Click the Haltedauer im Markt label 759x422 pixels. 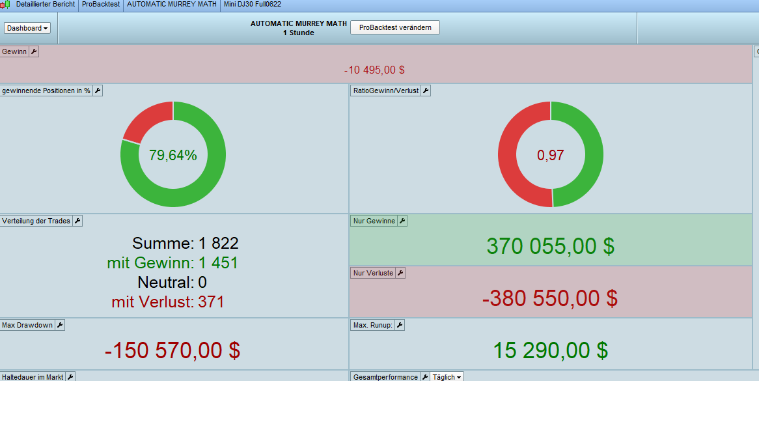(x=33, y=377)
